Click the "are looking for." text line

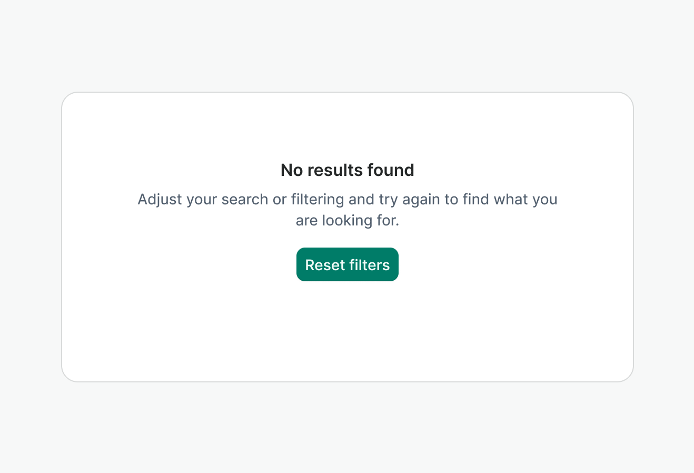347,220
